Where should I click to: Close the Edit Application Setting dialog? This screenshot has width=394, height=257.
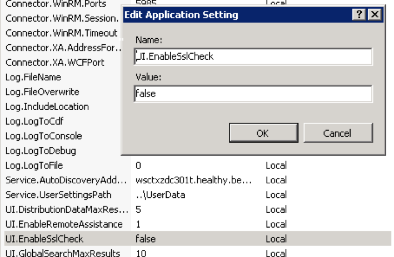[375, 15]
